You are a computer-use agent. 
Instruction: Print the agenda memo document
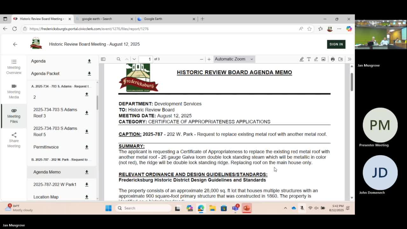coord(332,59)
